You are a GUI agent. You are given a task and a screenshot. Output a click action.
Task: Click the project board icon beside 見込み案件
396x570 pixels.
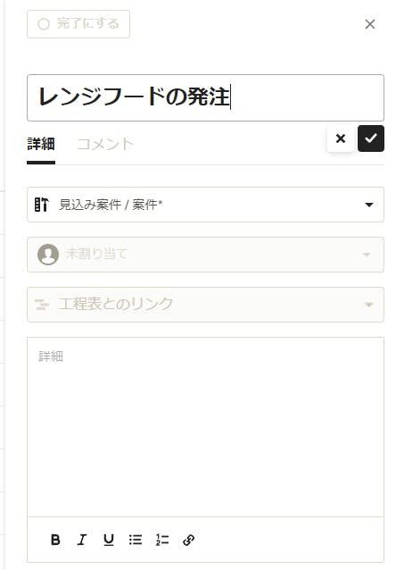pos(41,205)
